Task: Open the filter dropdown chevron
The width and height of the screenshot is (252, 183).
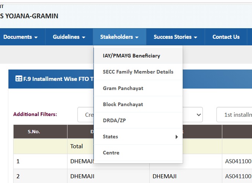Action: [x=199, y=115]
